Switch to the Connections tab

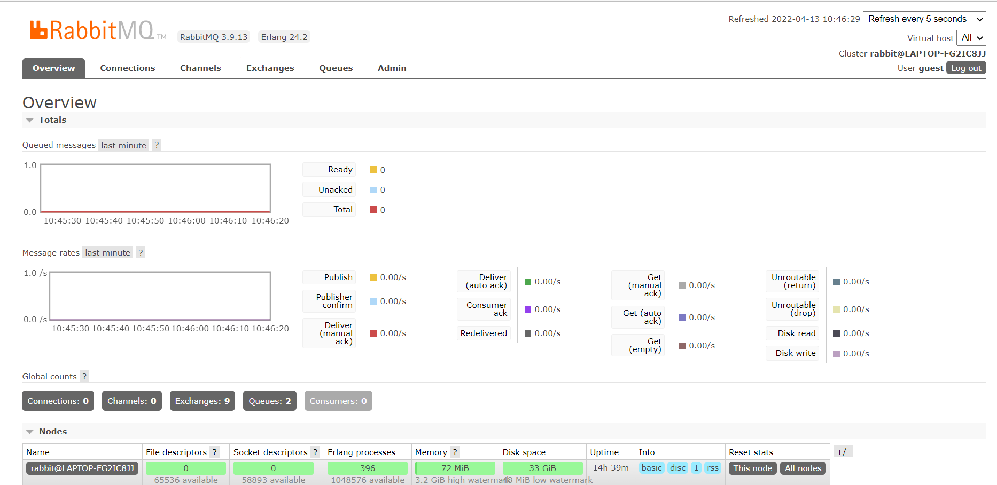click(128, 68)
